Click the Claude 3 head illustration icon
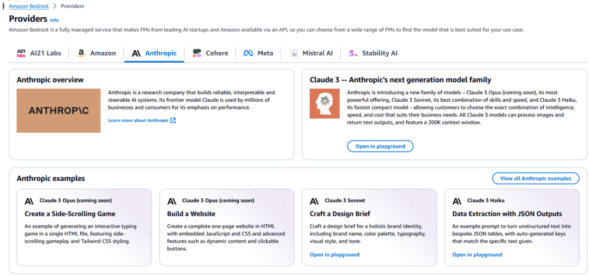The height and width of the screenshot is (276, 589). 322,103
